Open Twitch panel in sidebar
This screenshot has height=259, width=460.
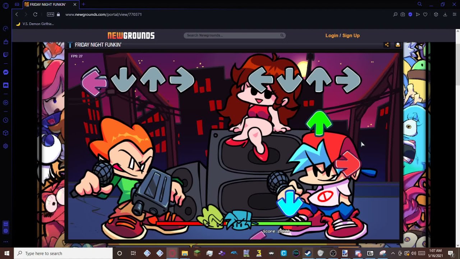coord(5,55)
